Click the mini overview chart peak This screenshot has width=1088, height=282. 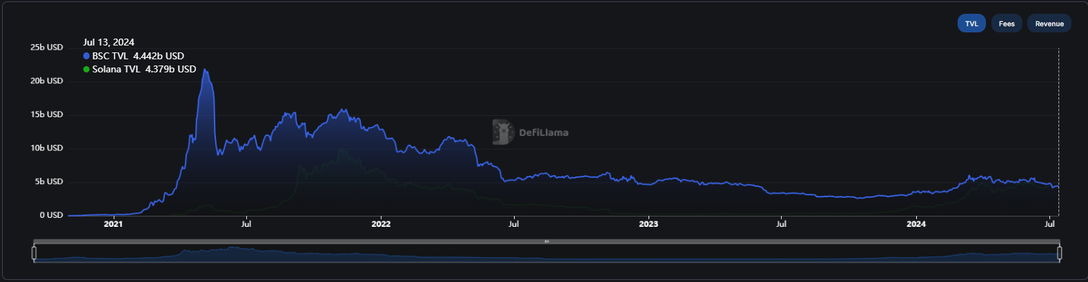point(233,248)
